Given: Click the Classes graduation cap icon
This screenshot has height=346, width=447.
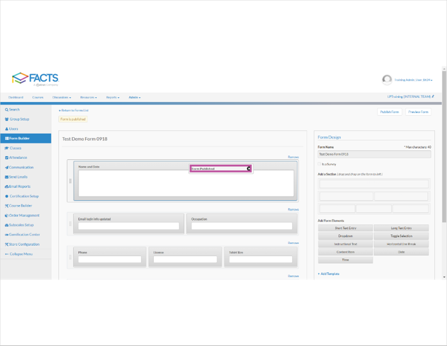Looking at the screenshot, I should tap(7, 148).
